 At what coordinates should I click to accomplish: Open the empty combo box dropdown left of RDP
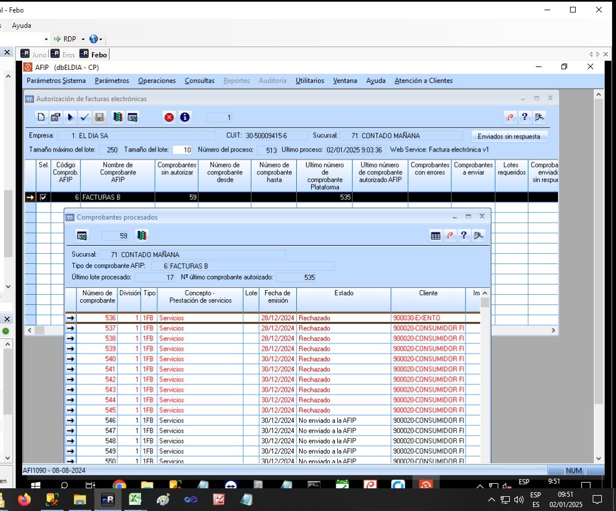click(x=46, y=39)
